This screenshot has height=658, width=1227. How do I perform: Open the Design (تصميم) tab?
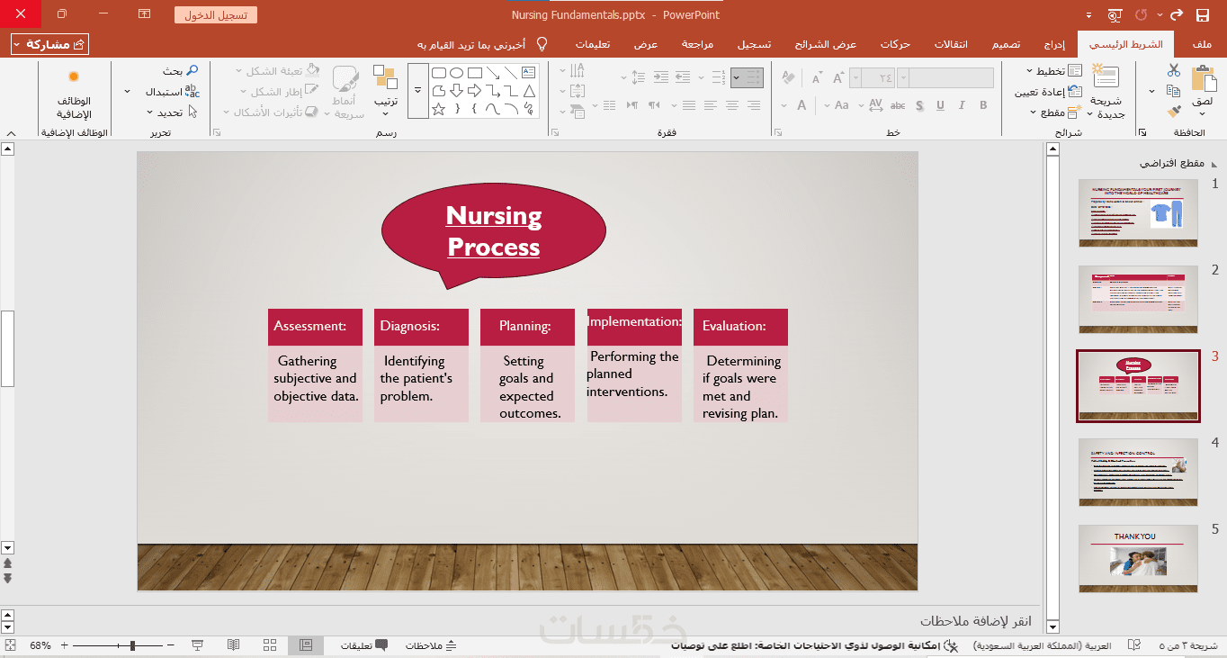(1005, 44)
